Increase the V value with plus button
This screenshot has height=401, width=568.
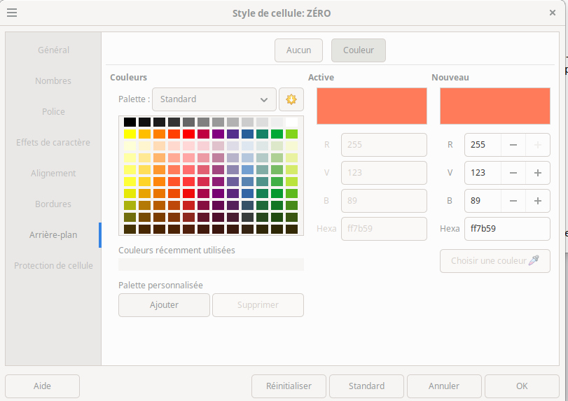pos(537,173)
